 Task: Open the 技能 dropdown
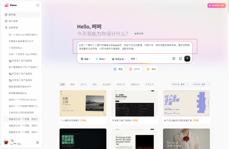[134, 59]
